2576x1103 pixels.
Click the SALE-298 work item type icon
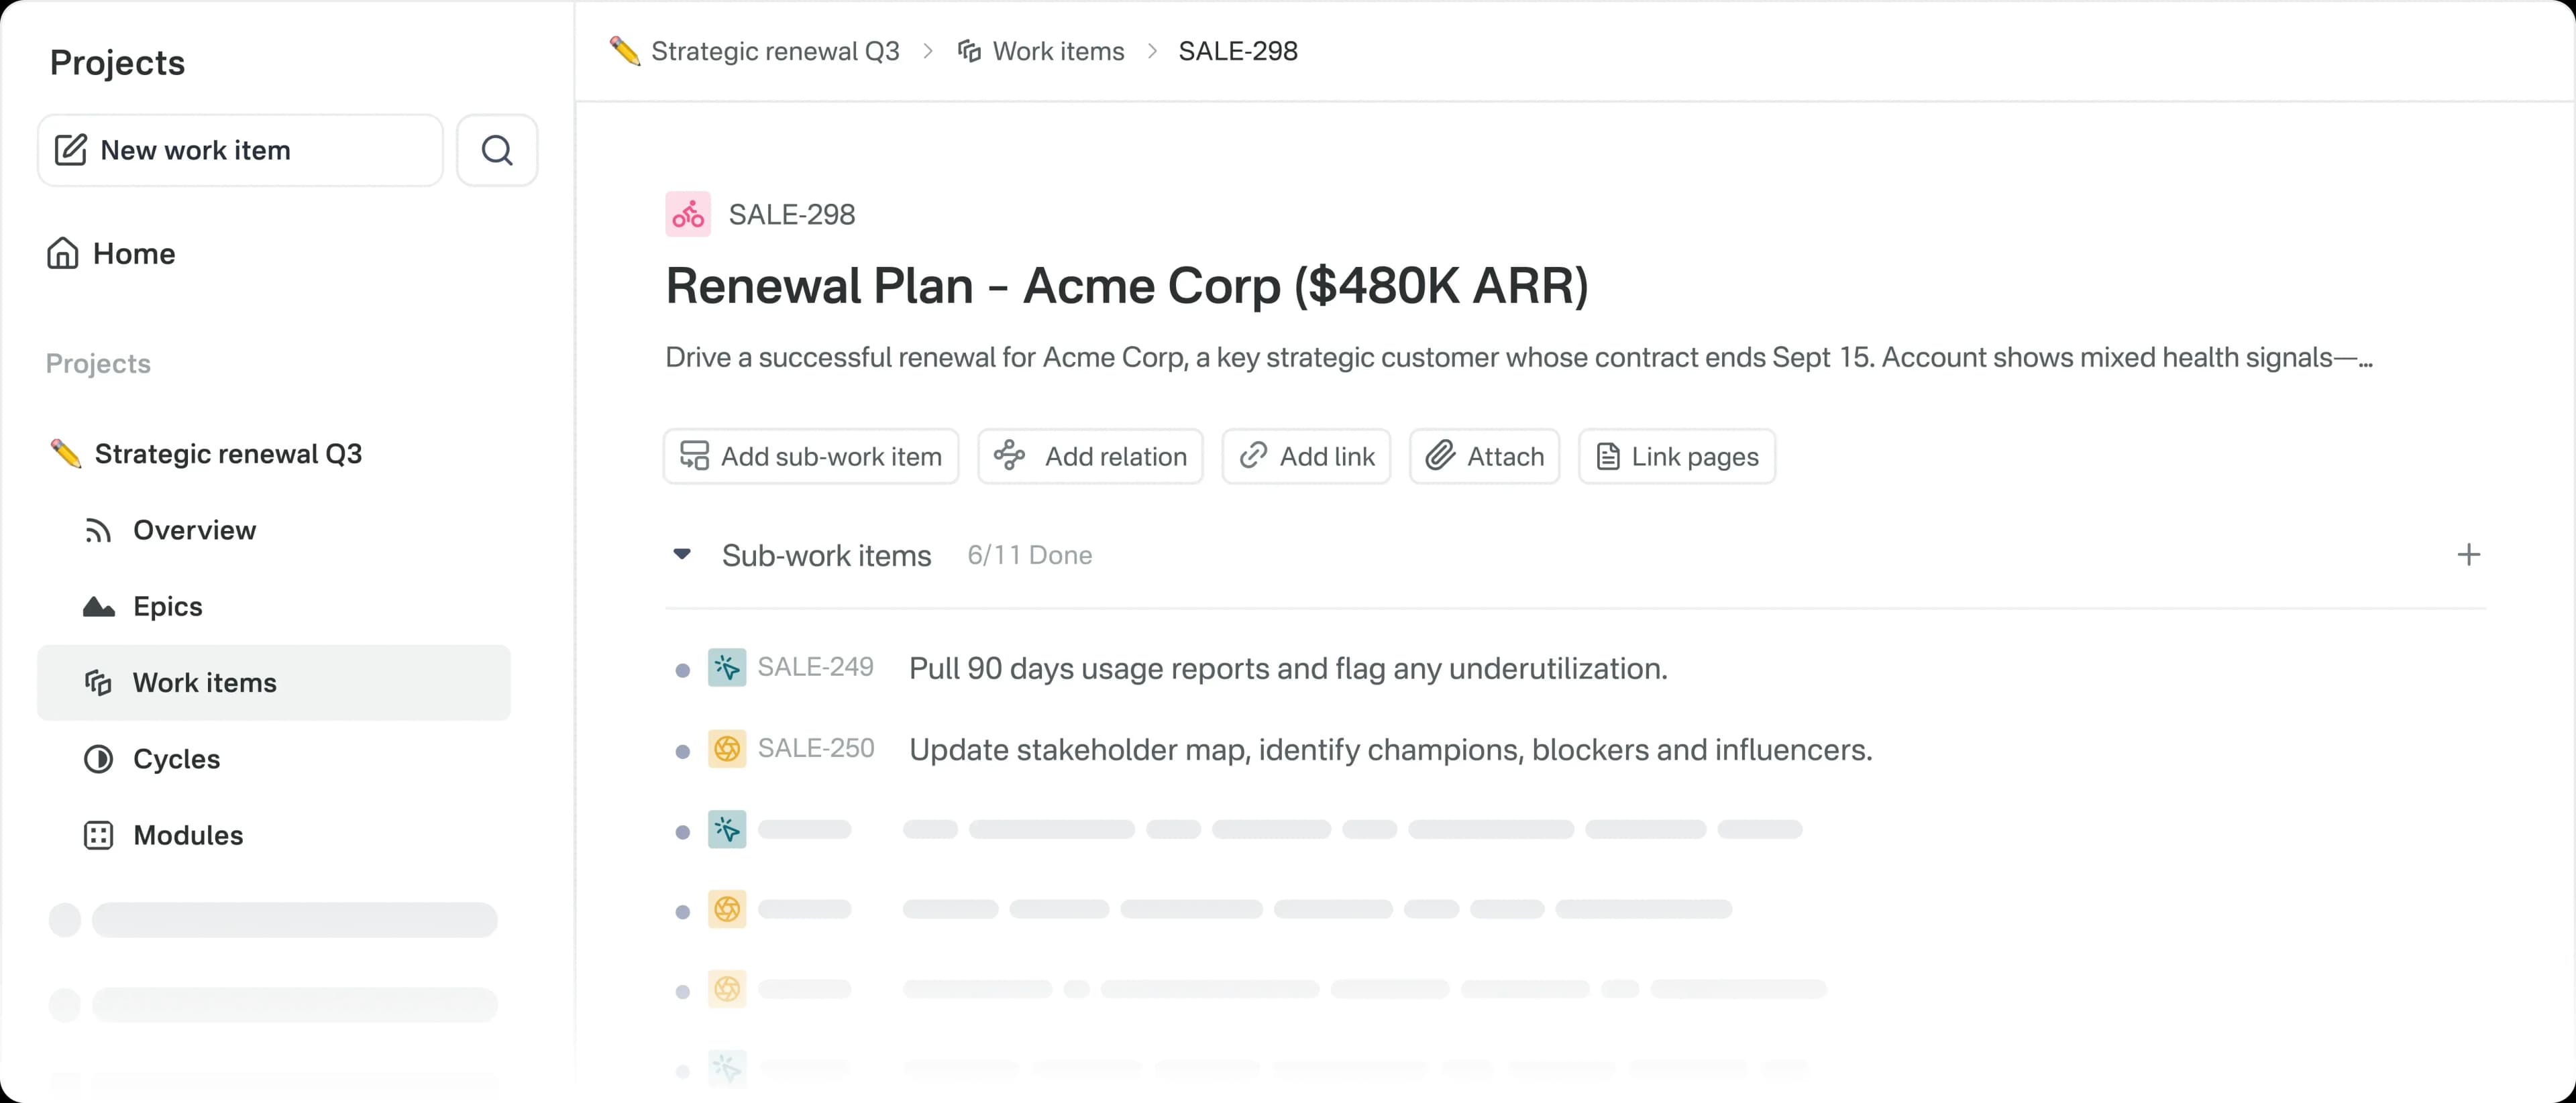point(688,214)
